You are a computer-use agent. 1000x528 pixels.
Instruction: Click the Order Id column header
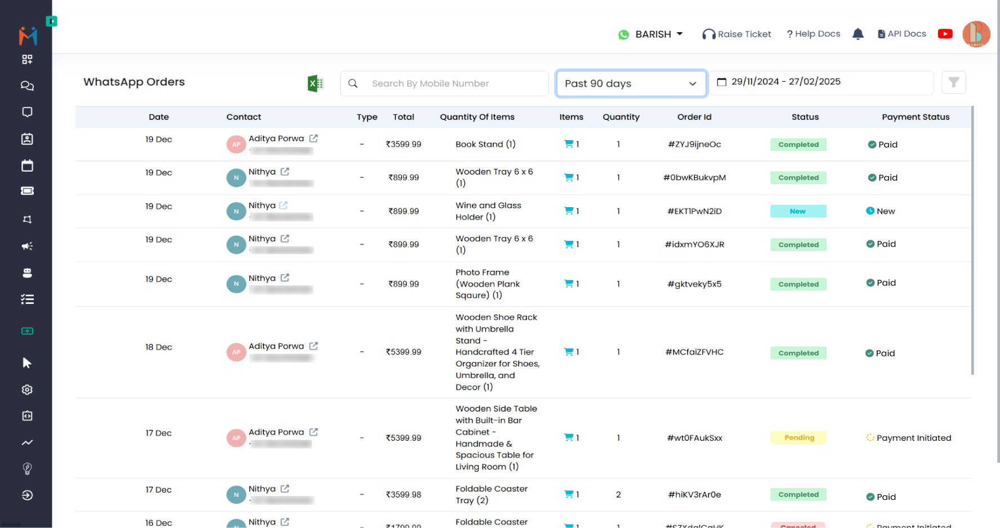point(694,117)
